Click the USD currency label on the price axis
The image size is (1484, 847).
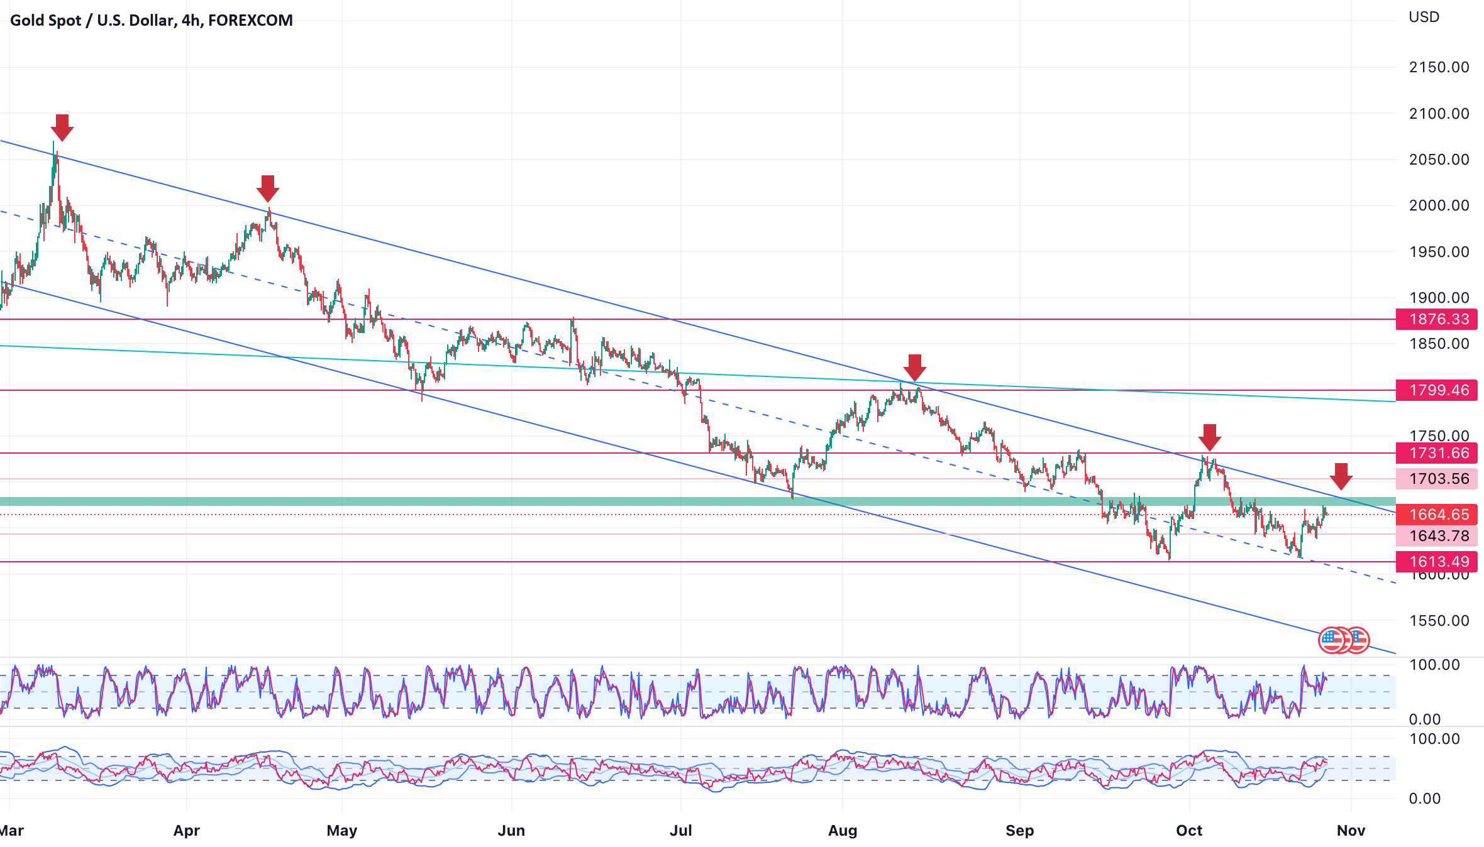pos(1424,17)
